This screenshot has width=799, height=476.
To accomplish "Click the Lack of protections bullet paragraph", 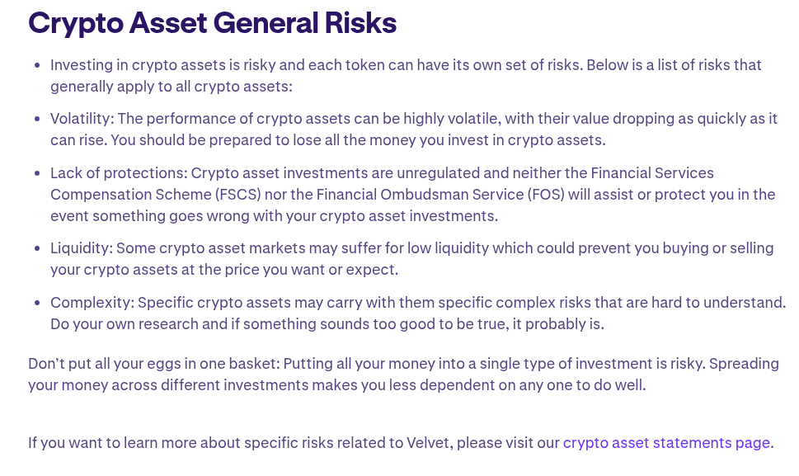I will pyautogui.click(x=412, y=195).
